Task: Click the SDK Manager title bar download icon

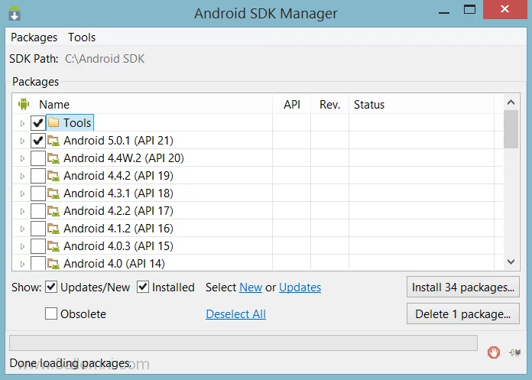Action: [x=15, y=14]
